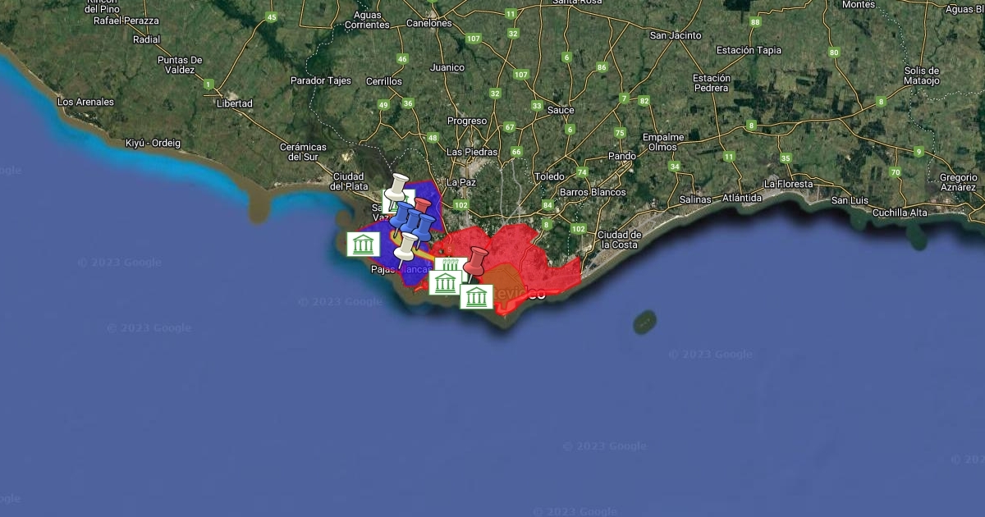
Task: Open the museum marker between two other museum icons
Action: [445, 282]
